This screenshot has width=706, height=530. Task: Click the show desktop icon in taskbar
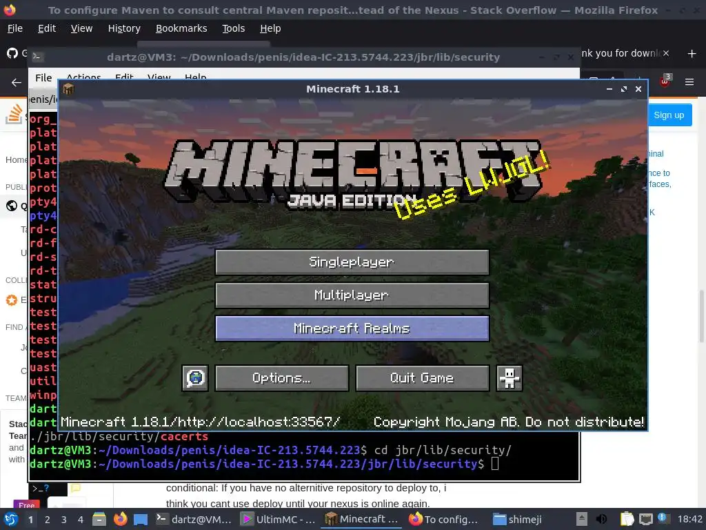(x=141, y=520)
